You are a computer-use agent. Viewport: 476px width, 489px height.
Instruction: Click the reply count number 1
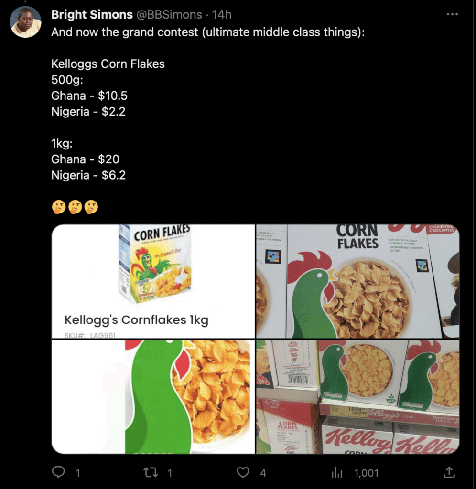[x=78, y=473]
